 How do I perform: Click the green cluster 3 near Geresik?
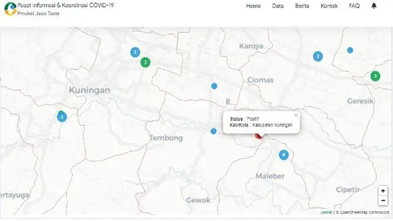tap(375, 76)
